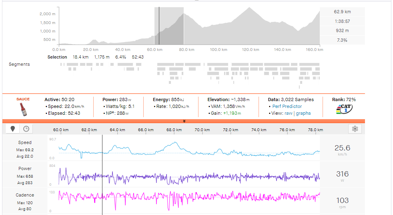Click the Speed chart label
393x215 pixels.
click(x=25, y=142)
